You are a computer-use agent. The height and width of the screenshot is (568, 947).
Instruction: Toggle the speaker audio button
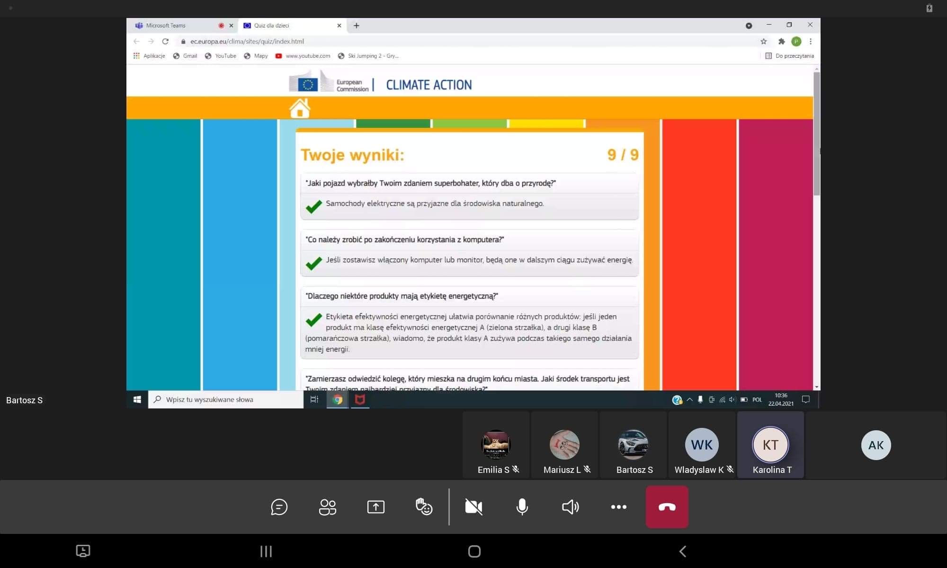[x=570, y=507]
